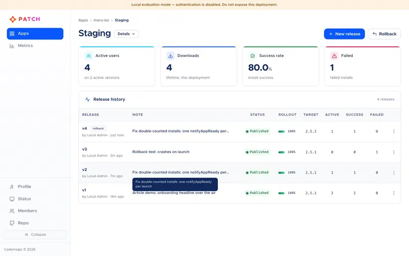Image resolution: width=409 pixels, height=256 pixels.
Task: Select the v2 release label
Action: (84, 169)
